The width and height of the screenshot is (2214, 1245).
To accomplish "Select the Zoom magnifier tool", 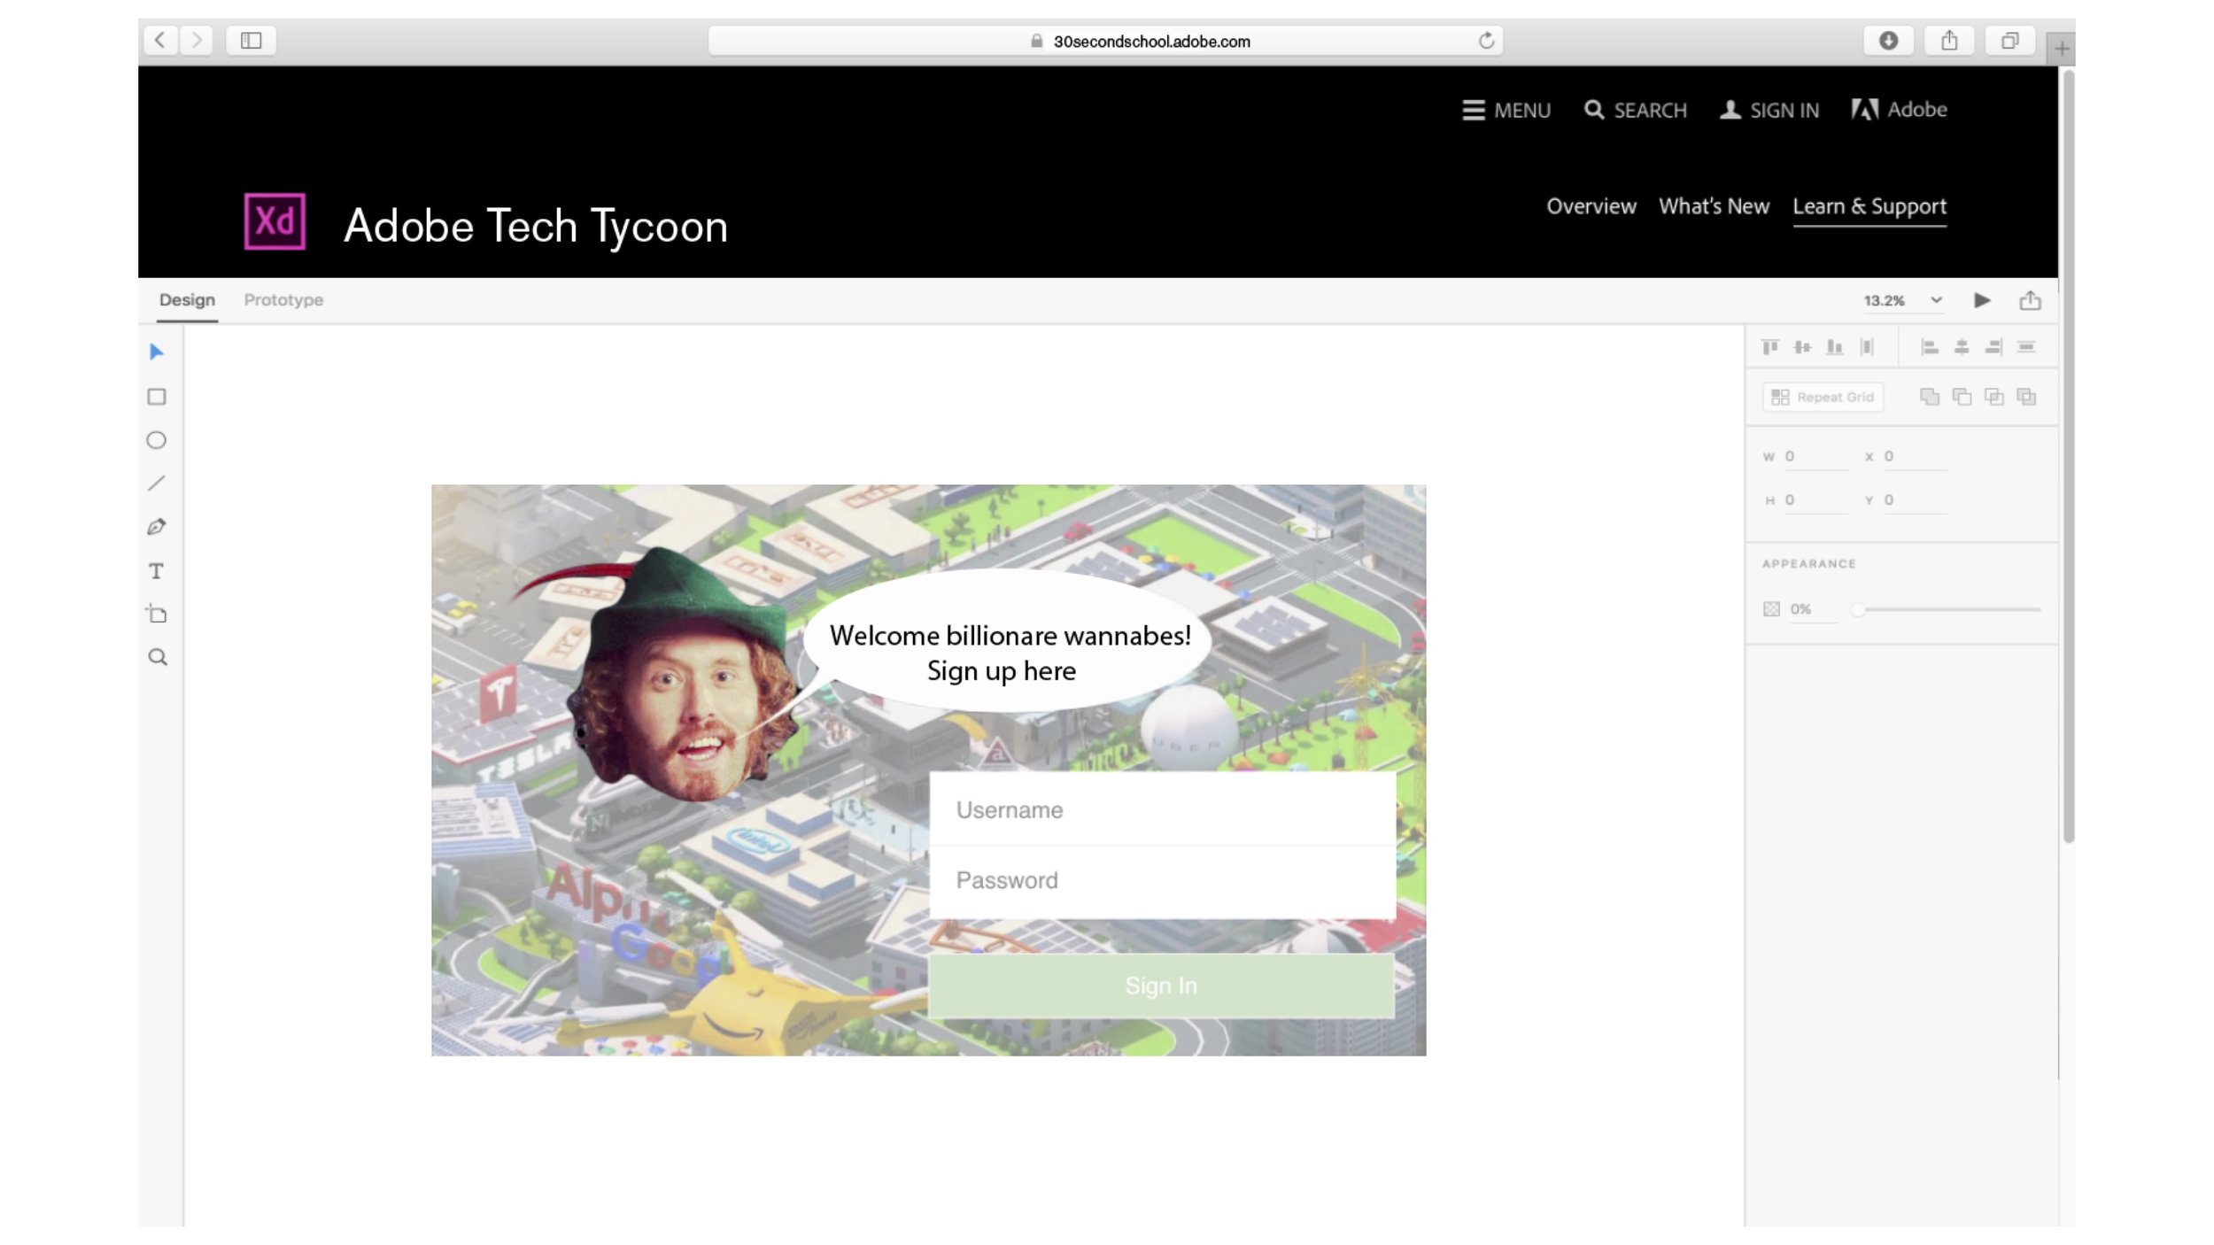I will click(158, 657).
